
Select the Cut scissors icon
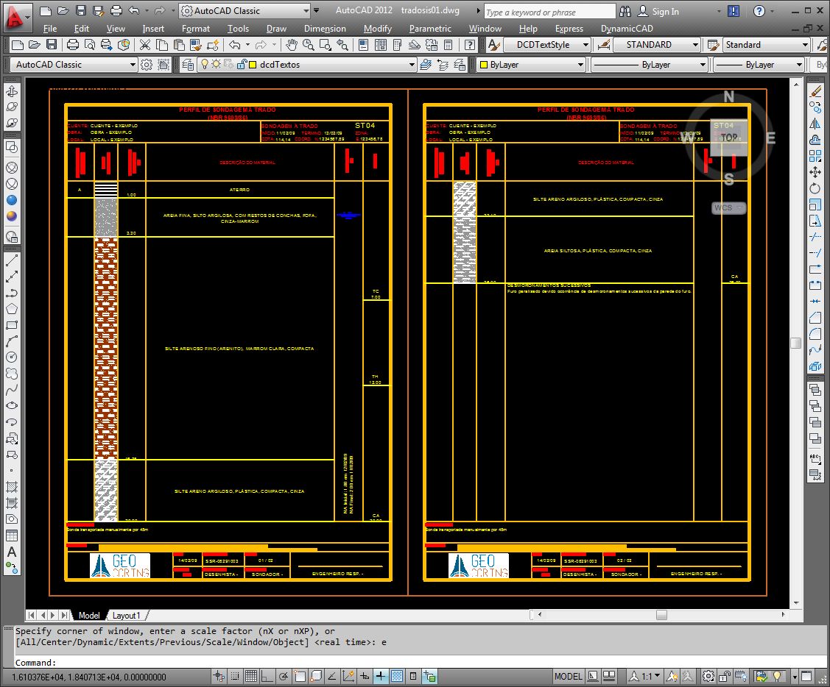[144, 45]
